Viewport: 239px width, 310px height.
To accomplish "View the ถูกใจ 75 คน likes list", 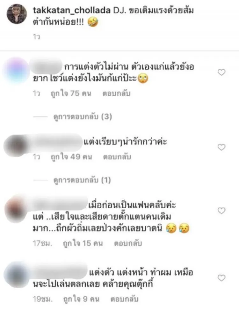I will [71, 93].
